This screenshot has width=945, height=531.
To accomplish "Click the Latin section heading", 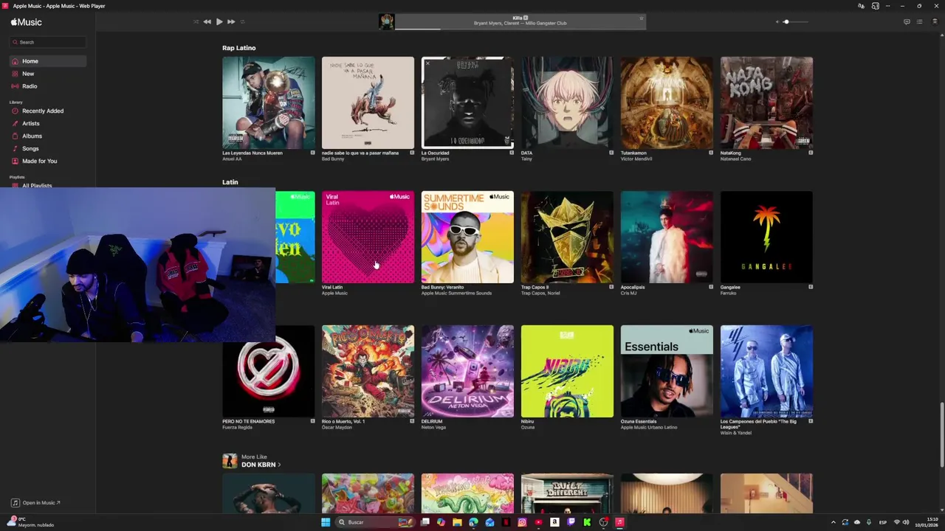I will click(x=230, y=182).
